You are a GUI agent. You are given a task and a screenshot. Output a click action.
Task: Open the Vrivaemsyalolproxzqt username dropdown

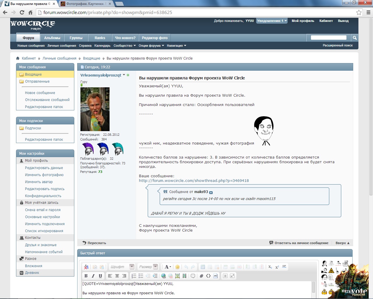click(124, 75)
